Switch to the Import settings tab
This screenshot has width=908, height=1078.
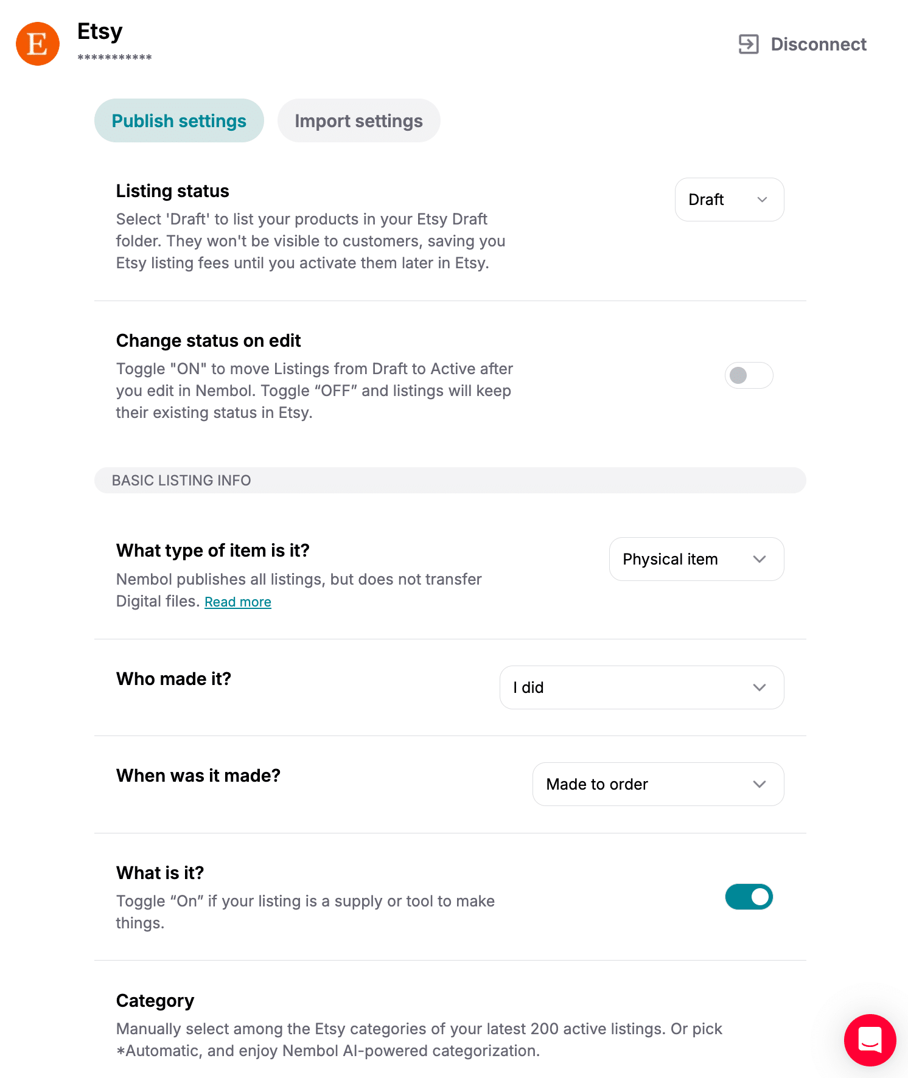(358, 120)
